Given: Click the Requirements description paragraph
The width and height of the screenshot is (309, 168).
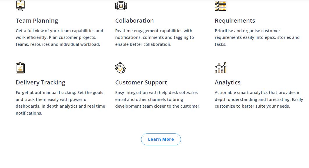Looking at the screenshot, I should coord(257,37).
